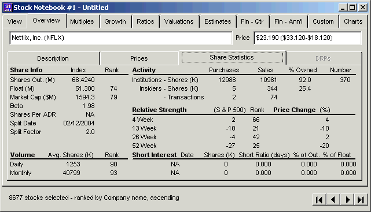The width and height of the screenshot is (371, 212).
Task: Click 52 Week price change -20
Action: pos(324,146)
